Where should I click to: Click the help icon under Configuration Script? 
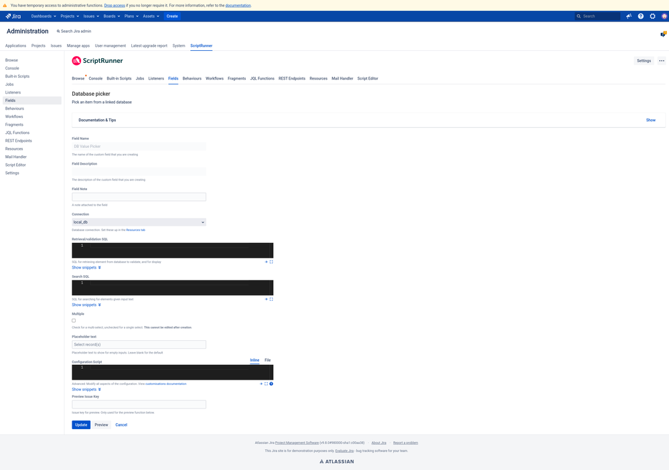click(271, 384)
